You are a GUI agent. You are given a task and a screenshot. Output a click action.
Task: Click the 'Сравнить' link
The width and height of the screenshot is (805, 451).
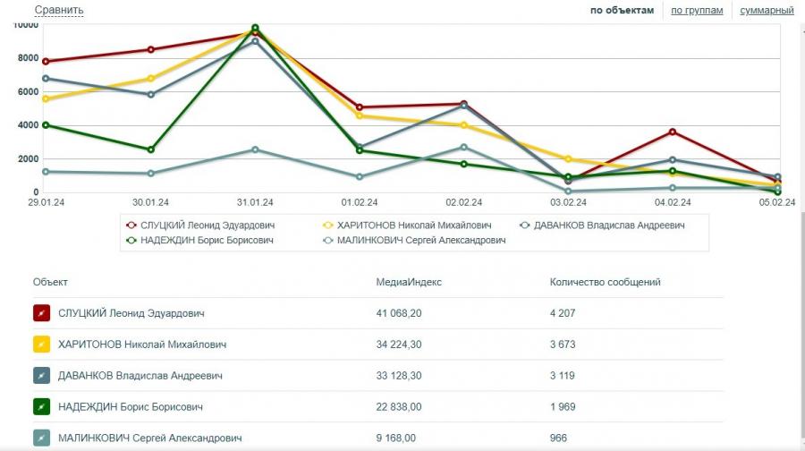(59, 11)
